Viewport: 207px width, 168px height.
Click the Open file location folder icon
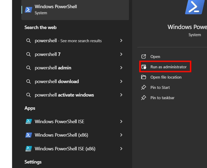(144, 77)
